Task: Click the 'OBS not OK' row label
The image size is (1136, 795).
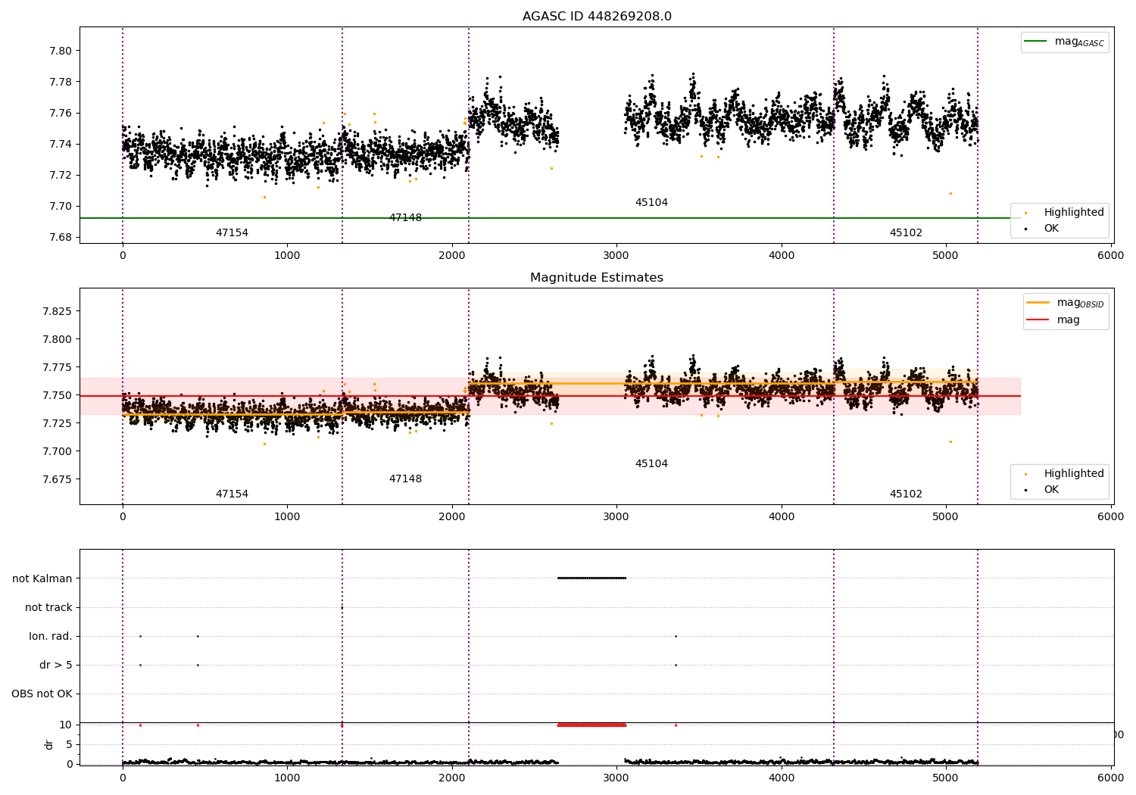Action: click(42, 694)
